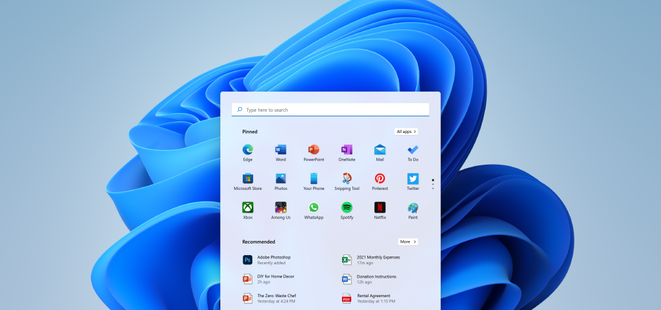Open OneNote from the Start menu

point(347,152)
